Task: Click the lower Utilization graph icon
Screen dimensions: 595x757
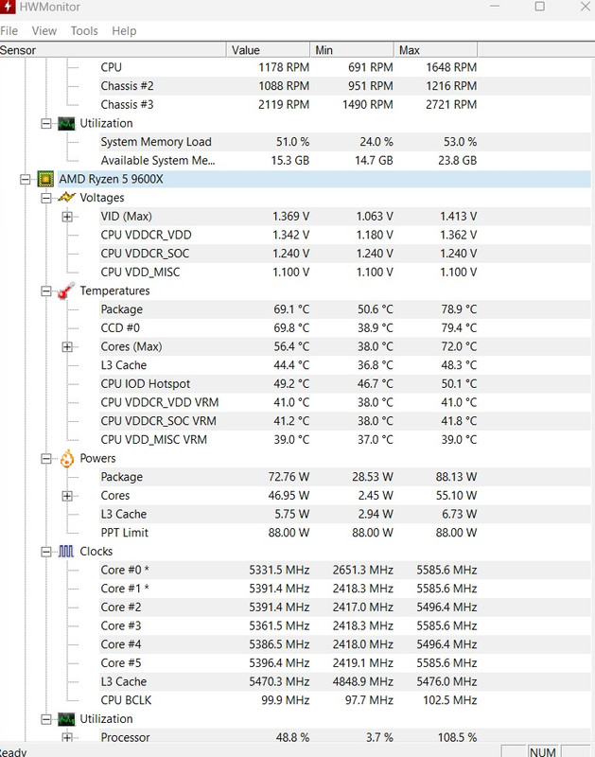Action: pyautogui.click(x=66, y=719)
